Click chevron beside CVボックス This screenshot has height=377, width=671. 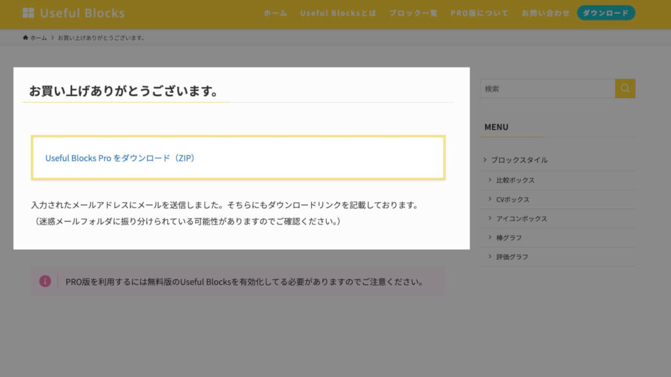pyautogui.click(x=490, y=199)
